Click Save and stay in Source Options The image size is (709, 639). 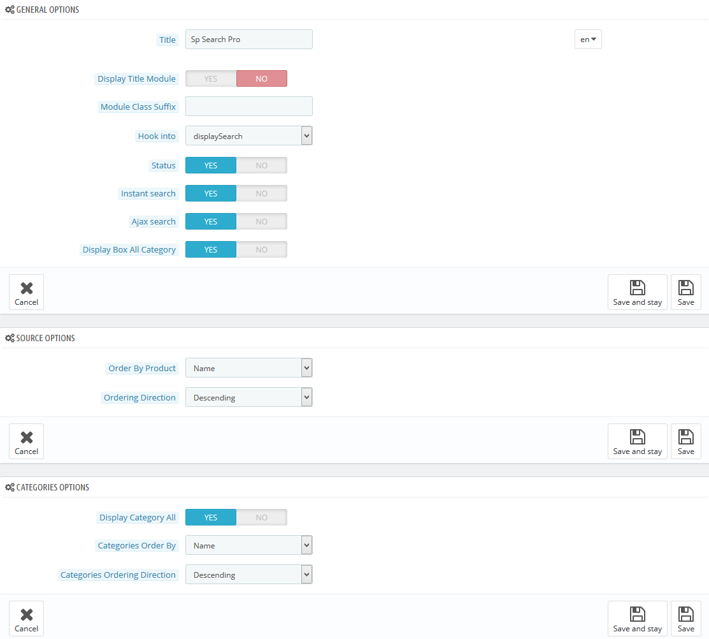click(x=637, y=441)
